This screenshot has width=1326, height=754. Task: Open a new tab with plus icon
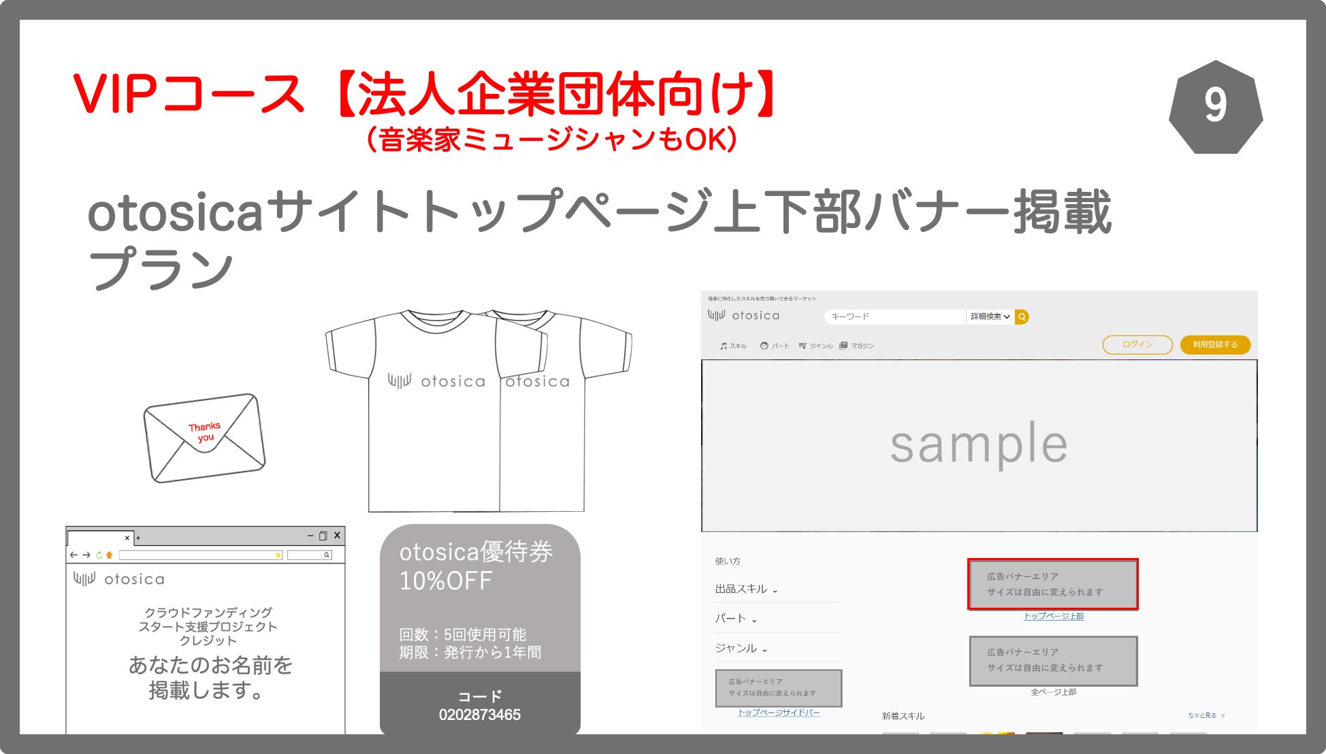point(138,538)
